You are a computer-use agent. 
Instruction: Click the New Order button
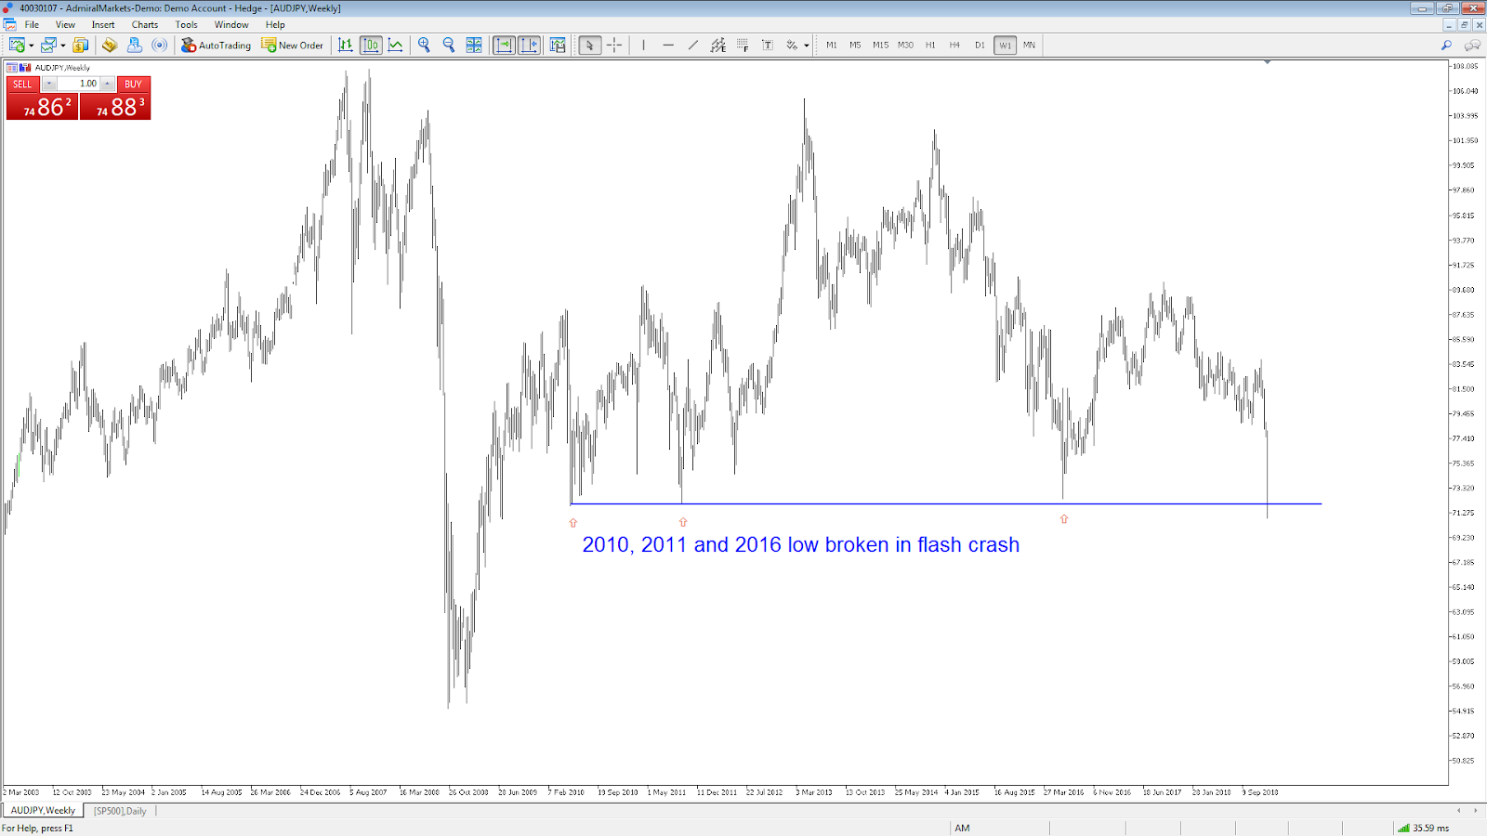tap(293, 45)
